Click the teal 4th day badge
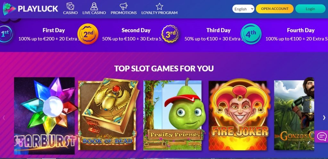 coord(251,34)
